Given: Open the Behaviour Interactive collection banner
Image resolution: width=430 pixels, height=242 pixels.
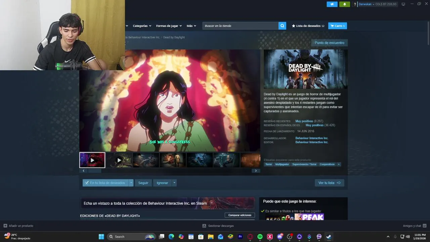Looking at the screenshot, I should (167, 203).
